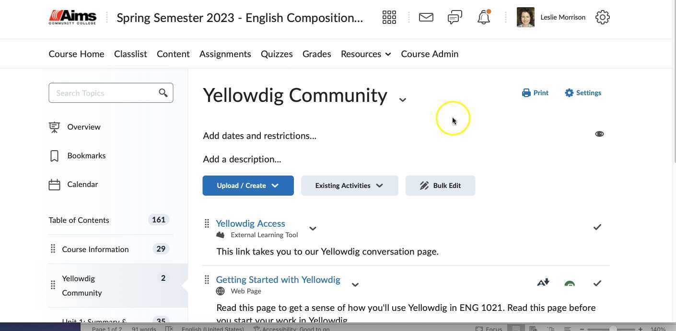Image resolution: width=676 pixels, height=331 pixels.
Task: Mark Yellowdig Access complete with the checkmark
Action: pos(597,227)
